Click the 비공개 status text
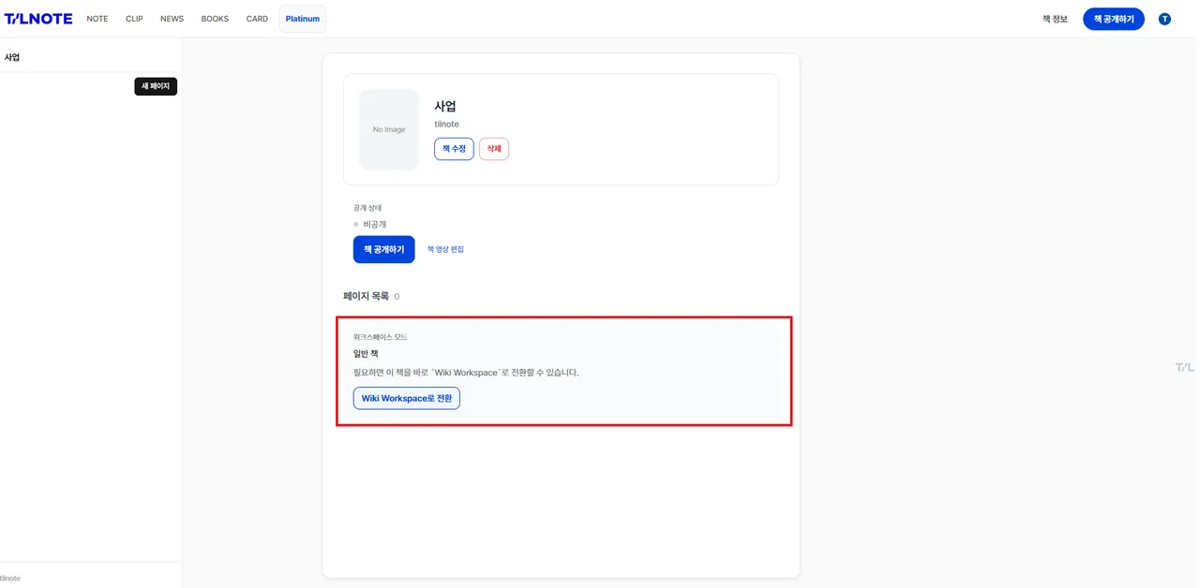 pyautogui.click(x=375, y=225)
